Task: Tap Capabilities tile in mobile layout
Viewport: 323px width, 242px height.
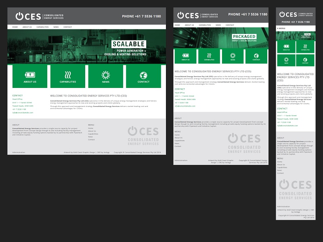Action: point(305,47)
